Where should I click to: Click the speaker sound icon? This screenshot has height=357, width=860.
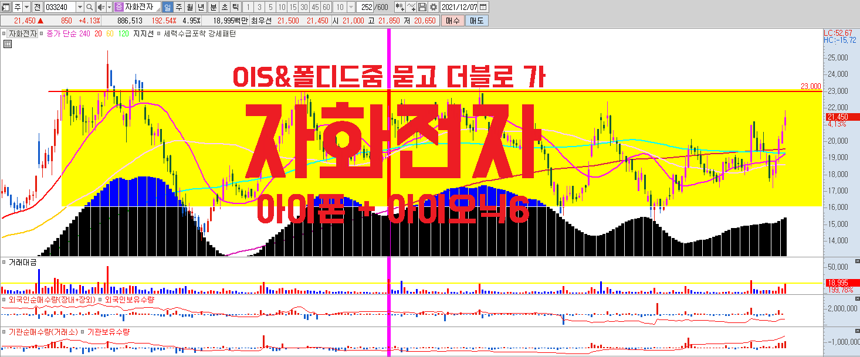pos(100,7)
